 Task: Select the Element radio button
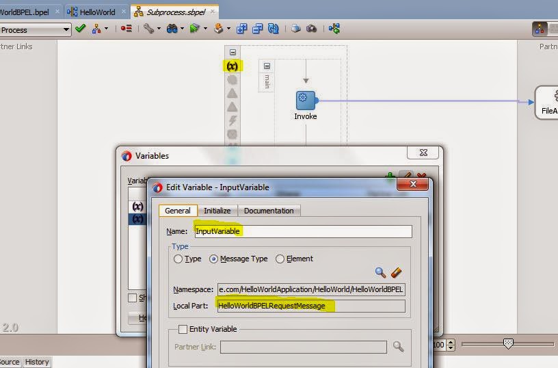point(280,259)
